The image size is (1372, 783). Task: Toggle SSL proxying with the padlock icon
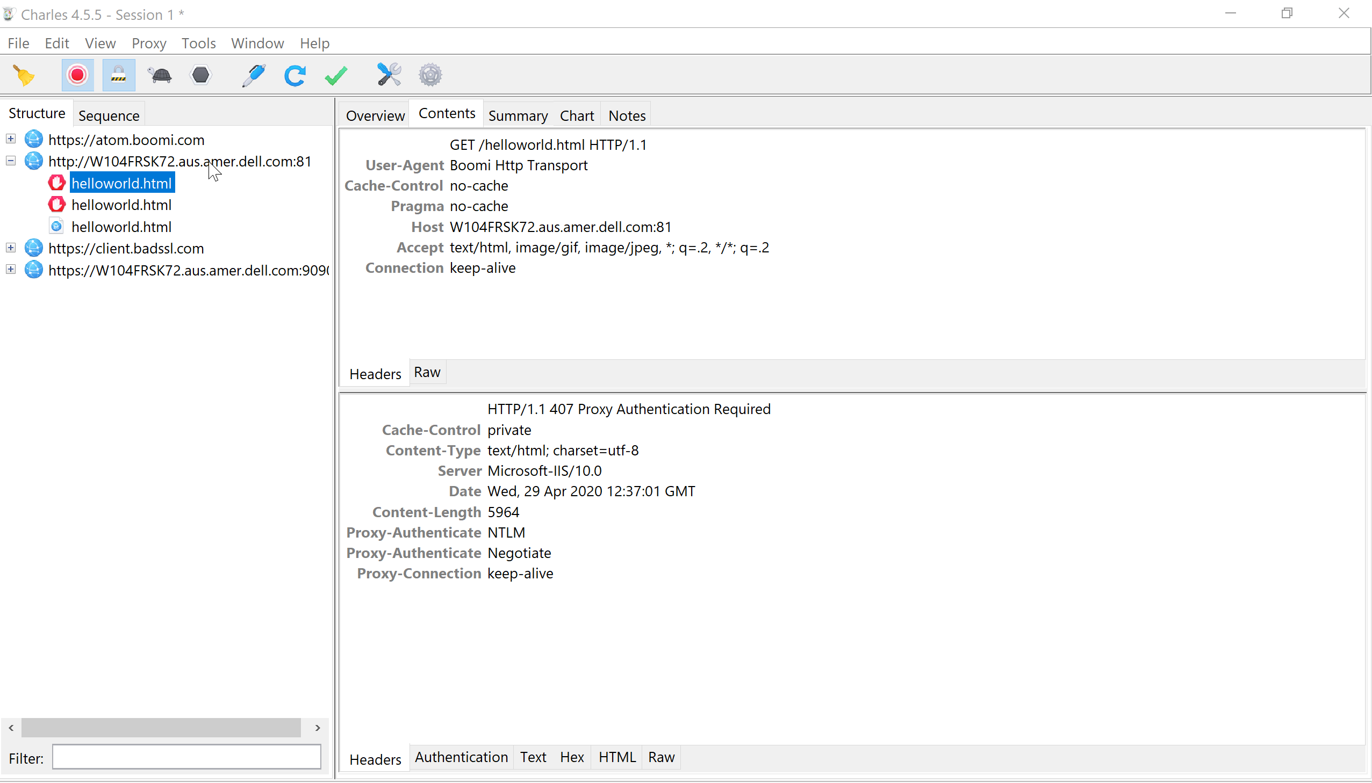pos(118,75)
